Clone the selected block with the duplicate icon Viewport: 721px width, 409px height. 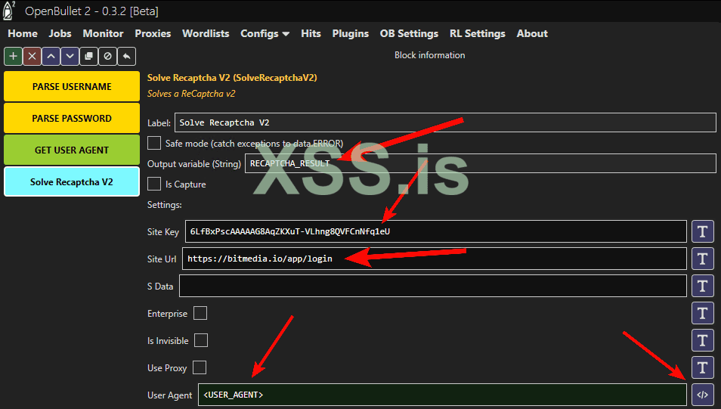click(88, 56)
